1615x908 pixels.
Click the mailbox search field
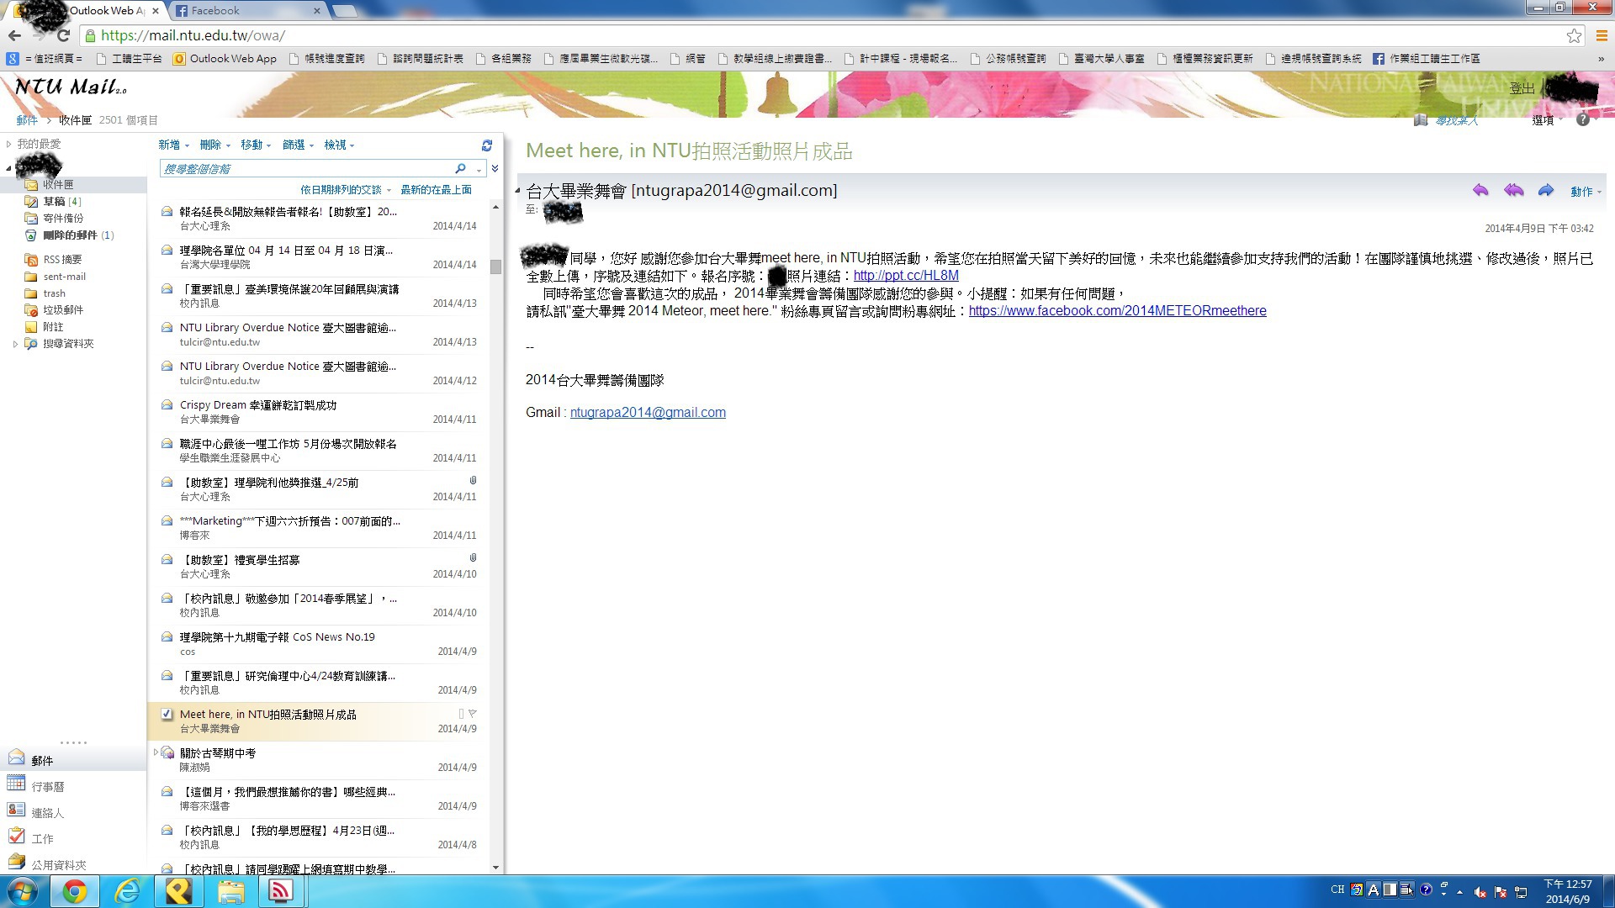coord(306,169)
